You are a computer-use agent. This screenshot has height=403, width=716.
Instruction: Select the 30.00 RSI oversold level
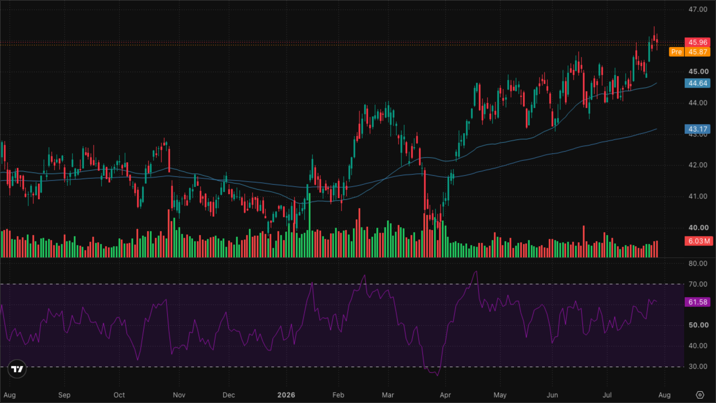click(698, 366)
